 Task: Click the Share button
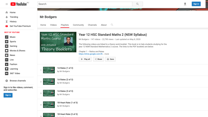point(98,59)
